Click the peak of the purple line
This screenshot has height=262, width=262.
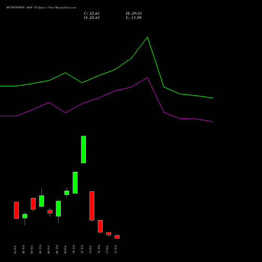[x=147, y=78]
